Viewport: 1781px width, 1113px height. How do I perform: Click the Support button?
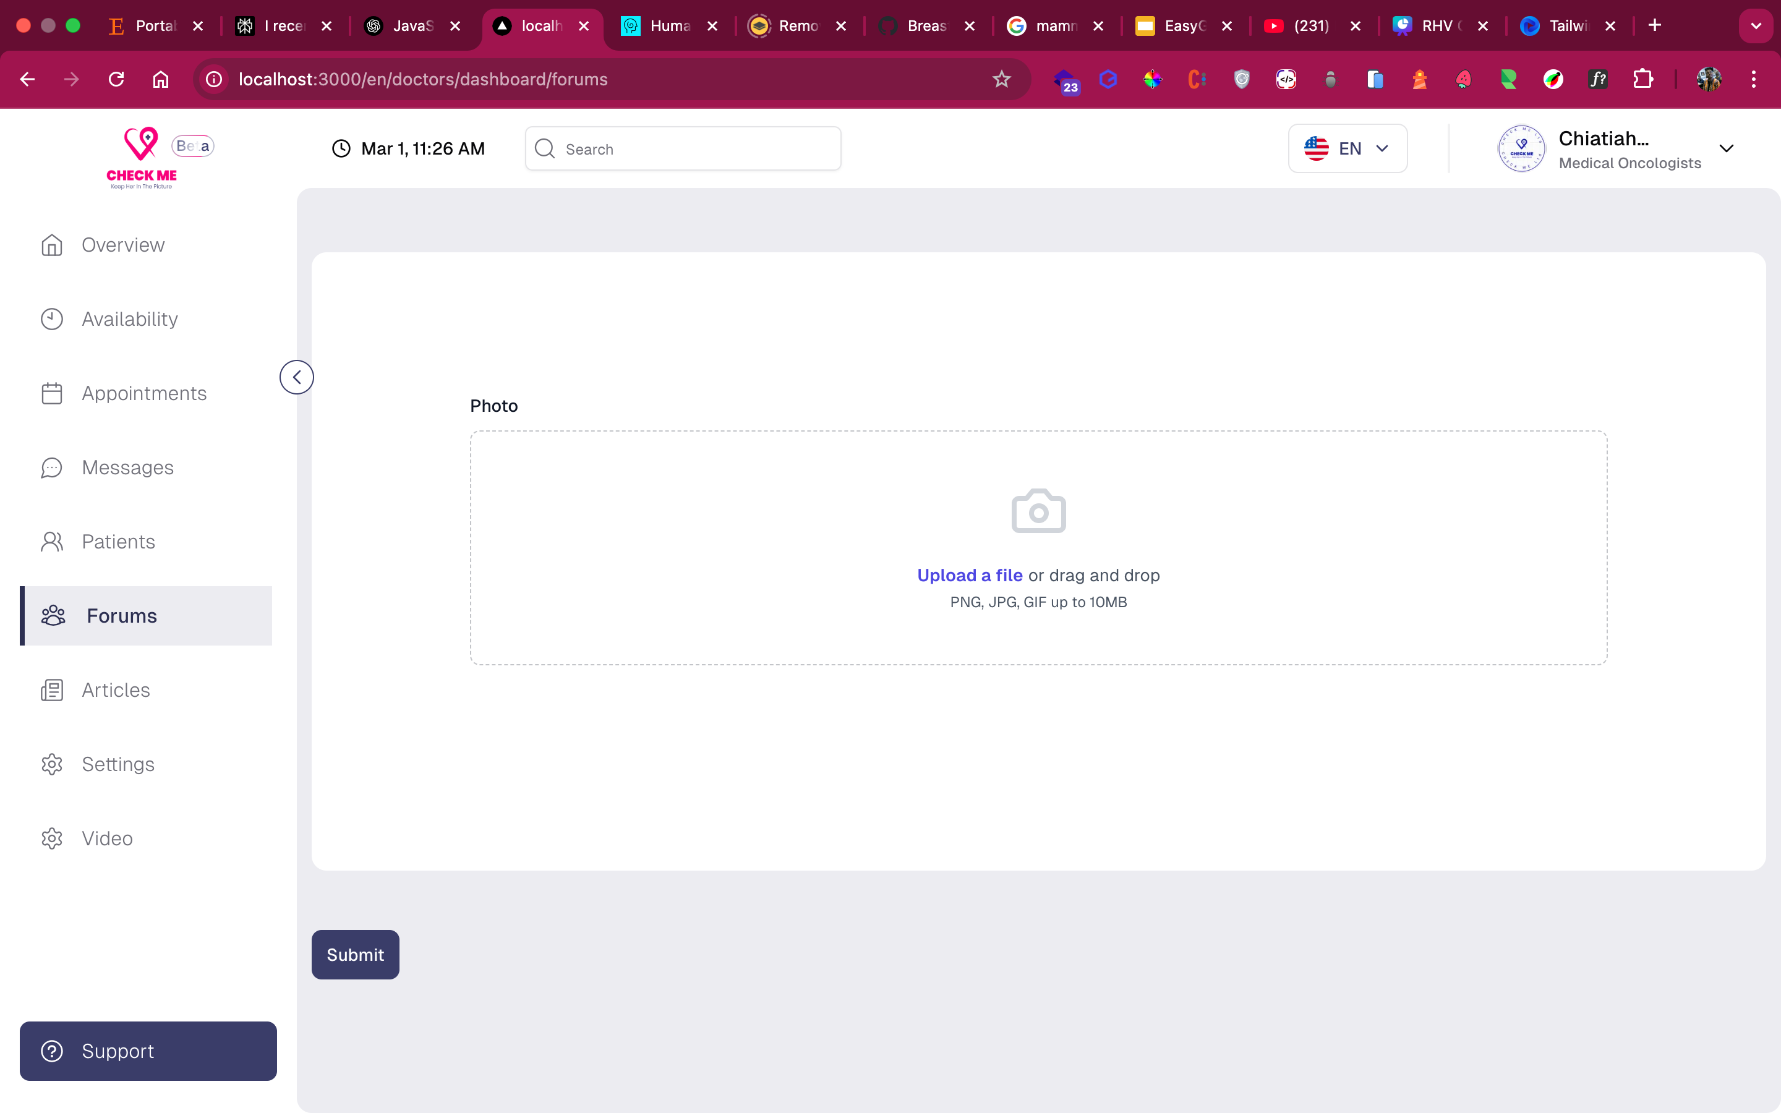(x=148, y=1051)
